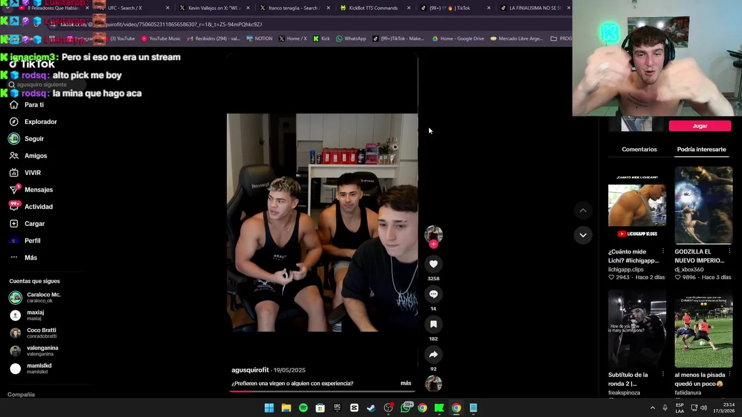Open Epic Games Launcher from the taskbar
Viewport: 742px width, 417px height.
337,408
